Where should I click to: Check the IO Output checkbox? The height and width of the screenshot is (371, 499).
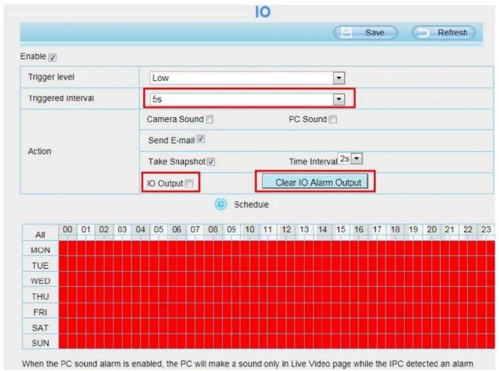[189, 183]
